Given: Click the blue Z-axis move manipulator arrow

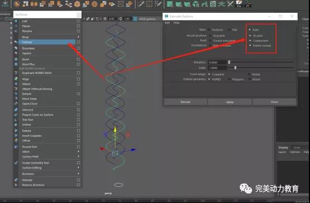Looking at the screenshot, I should (134, 150).
